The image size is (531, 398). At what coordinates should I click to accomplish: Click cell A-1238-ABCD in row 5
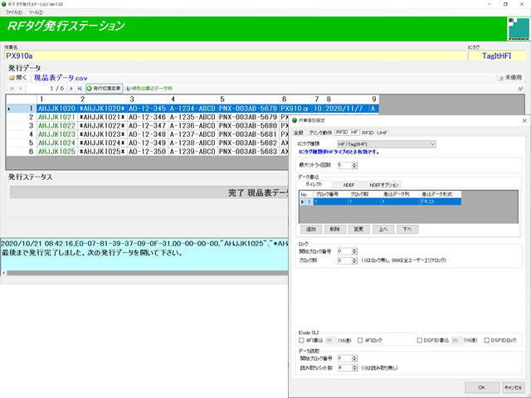tap(192, 143)
